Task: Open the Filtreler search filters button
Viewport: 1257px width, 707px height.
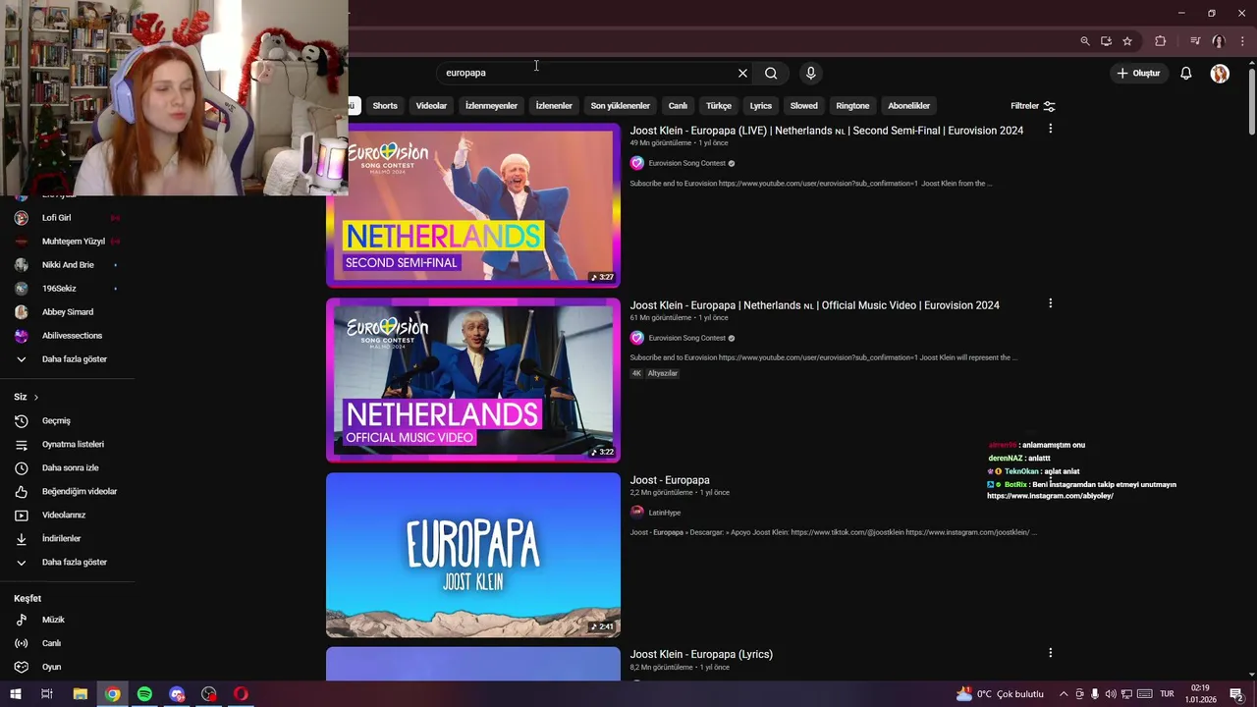Action: (x=1032, y=106)
